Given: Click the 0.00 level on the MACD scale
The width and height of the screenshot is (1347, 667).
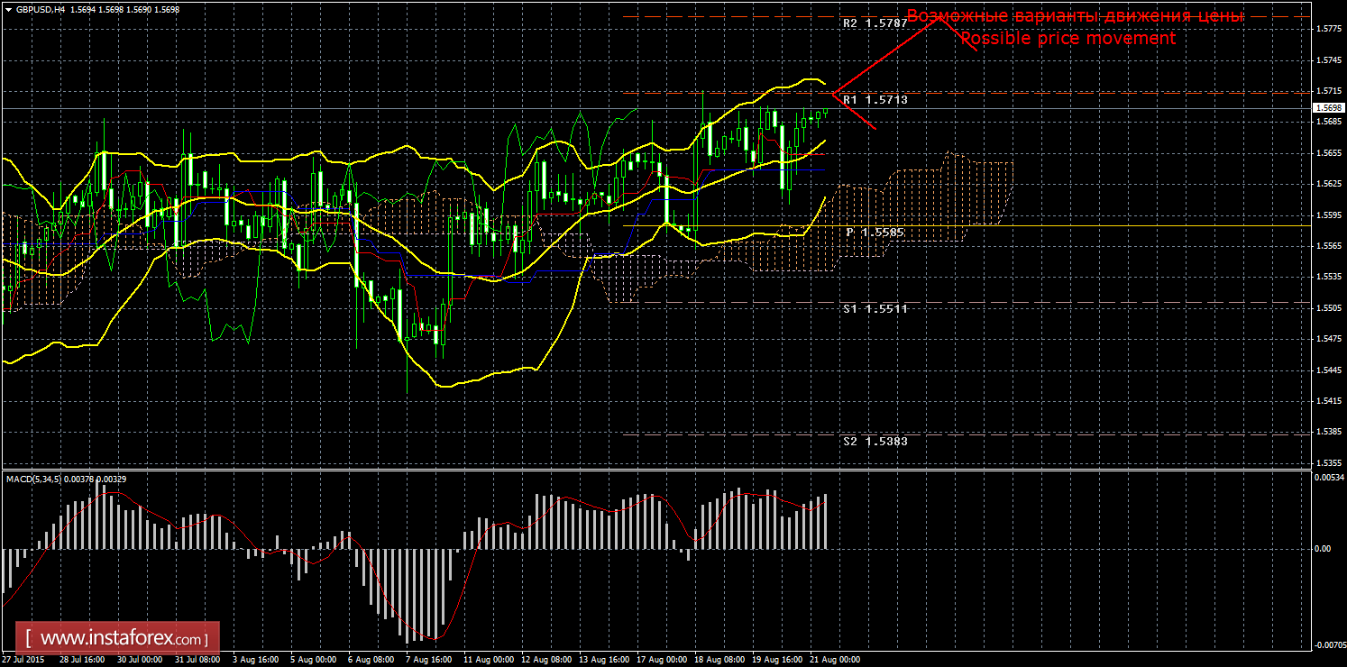Looking at the screenshot, I should 1322,548.
